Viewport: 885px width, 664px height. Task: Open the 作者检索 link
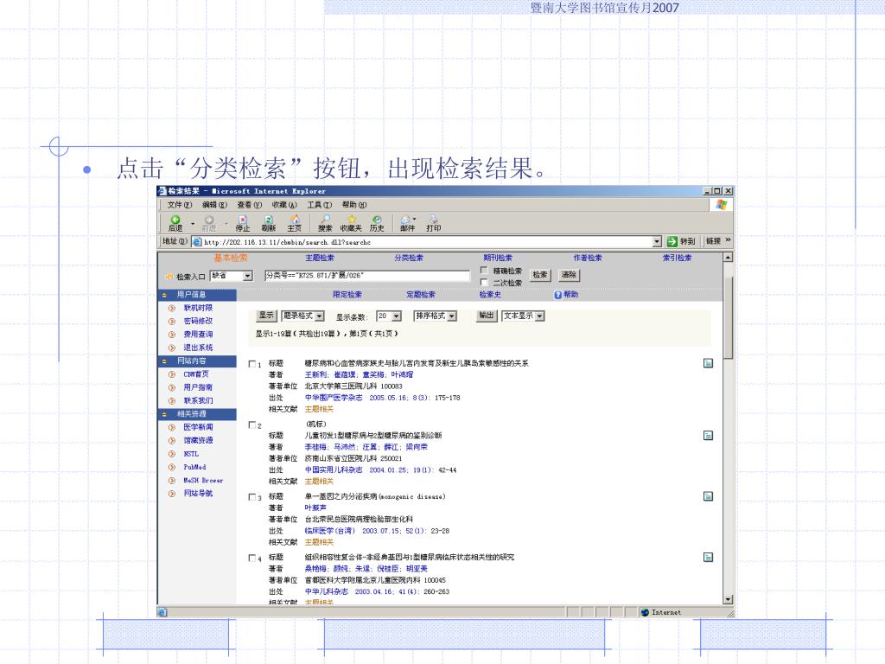point(588,258)
